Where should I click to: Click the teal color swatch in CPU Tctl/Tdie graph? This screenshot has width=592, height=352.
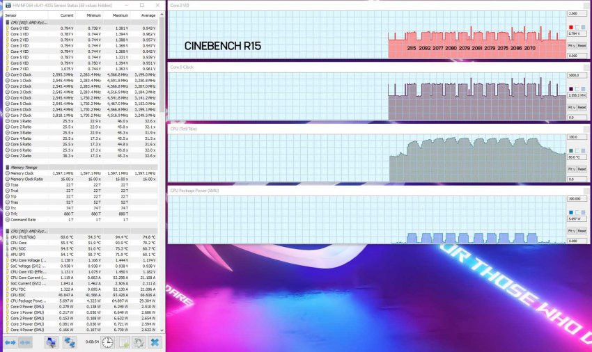tap(571, 150)
